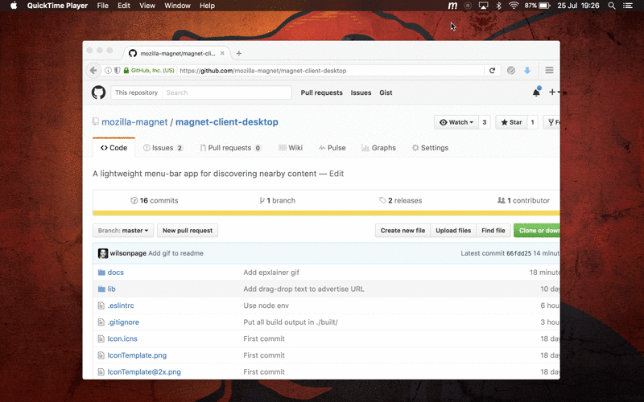Screen dimensions: 644x402
Task: Close the magnet-client-desktop browser tab
Action: pyautogui.click(x=222, y=53)
